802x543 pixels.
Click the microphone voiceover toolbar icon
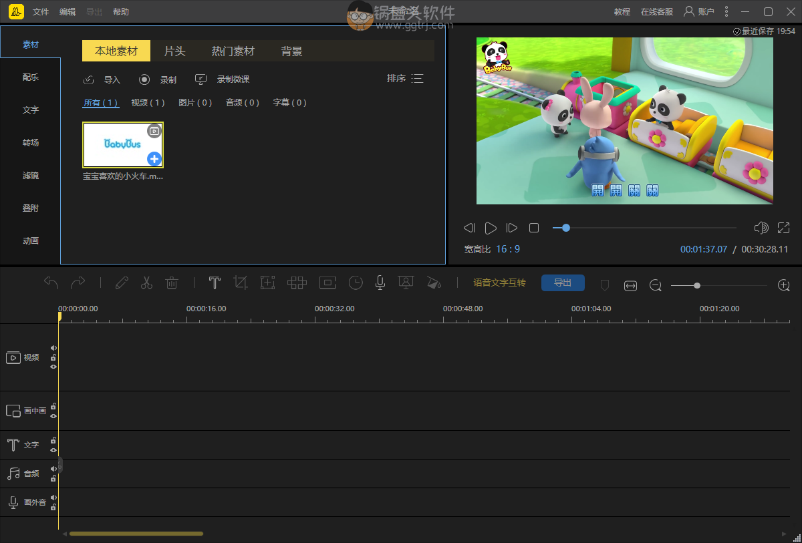(380, 283)
